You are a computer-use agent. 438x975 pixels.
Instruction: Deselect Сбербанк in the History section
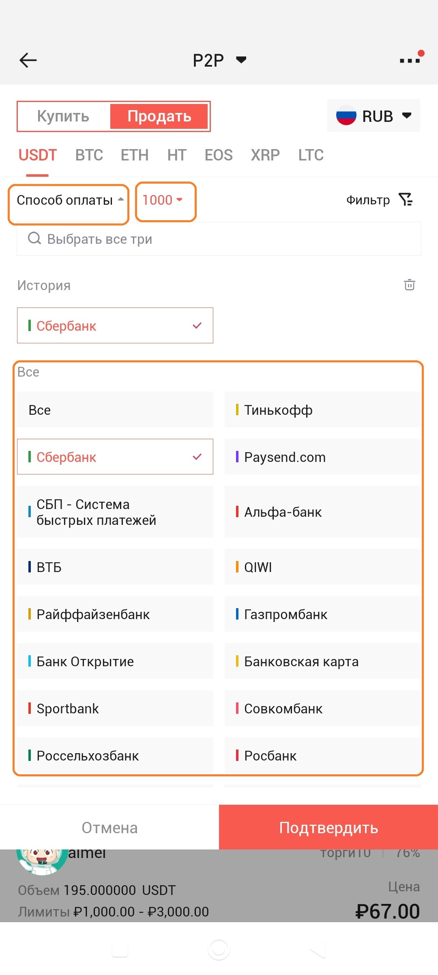[x=115, y=325]
